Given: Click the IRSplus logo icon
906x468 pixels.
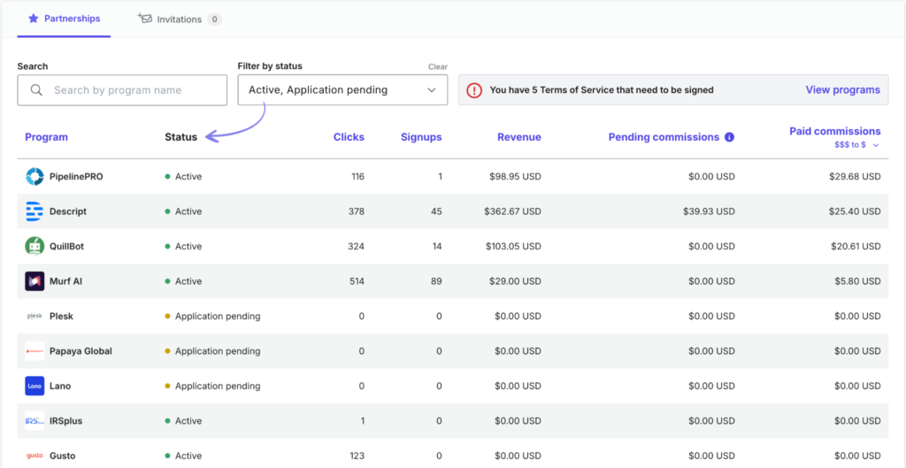Looking at the screenshot, I should pos(35,420).
